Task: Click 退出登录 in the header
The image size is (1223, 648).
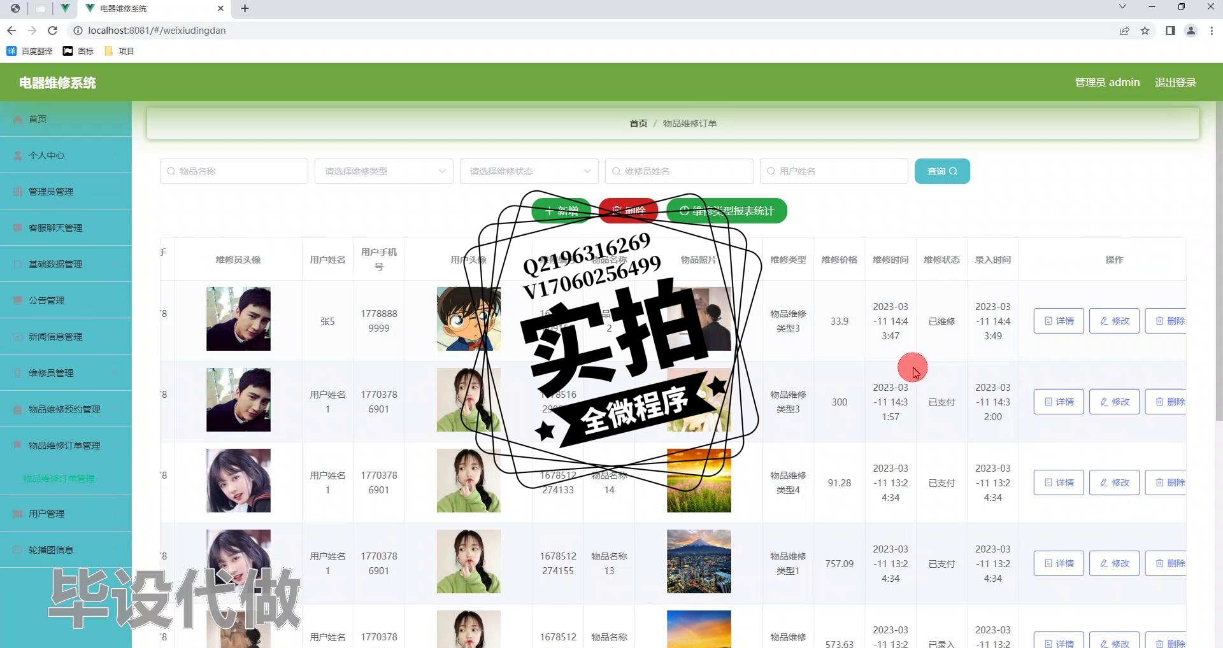Action: pos(1175,83)
